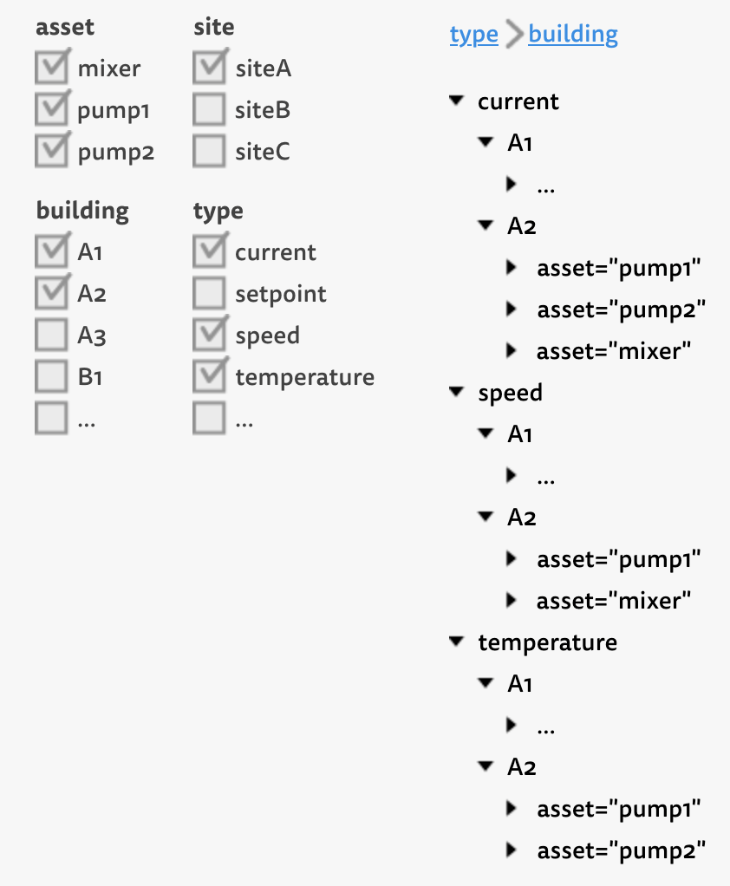Expand asset="pump1" under current A2

512,268
